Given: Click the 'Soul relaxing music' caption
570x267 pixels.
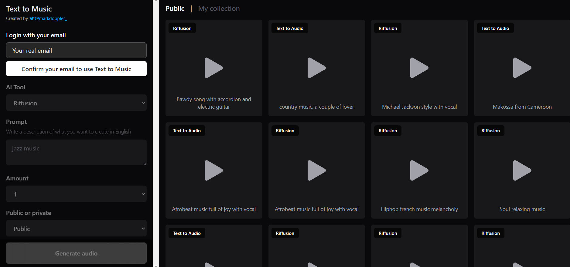Looking at the screenshot, I should 522,209.
